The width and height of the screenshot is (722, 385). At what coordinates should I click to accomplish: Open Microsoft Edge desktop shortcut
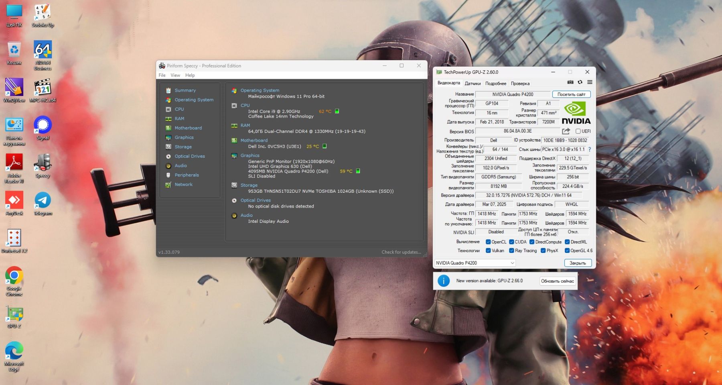coord(14,356)
